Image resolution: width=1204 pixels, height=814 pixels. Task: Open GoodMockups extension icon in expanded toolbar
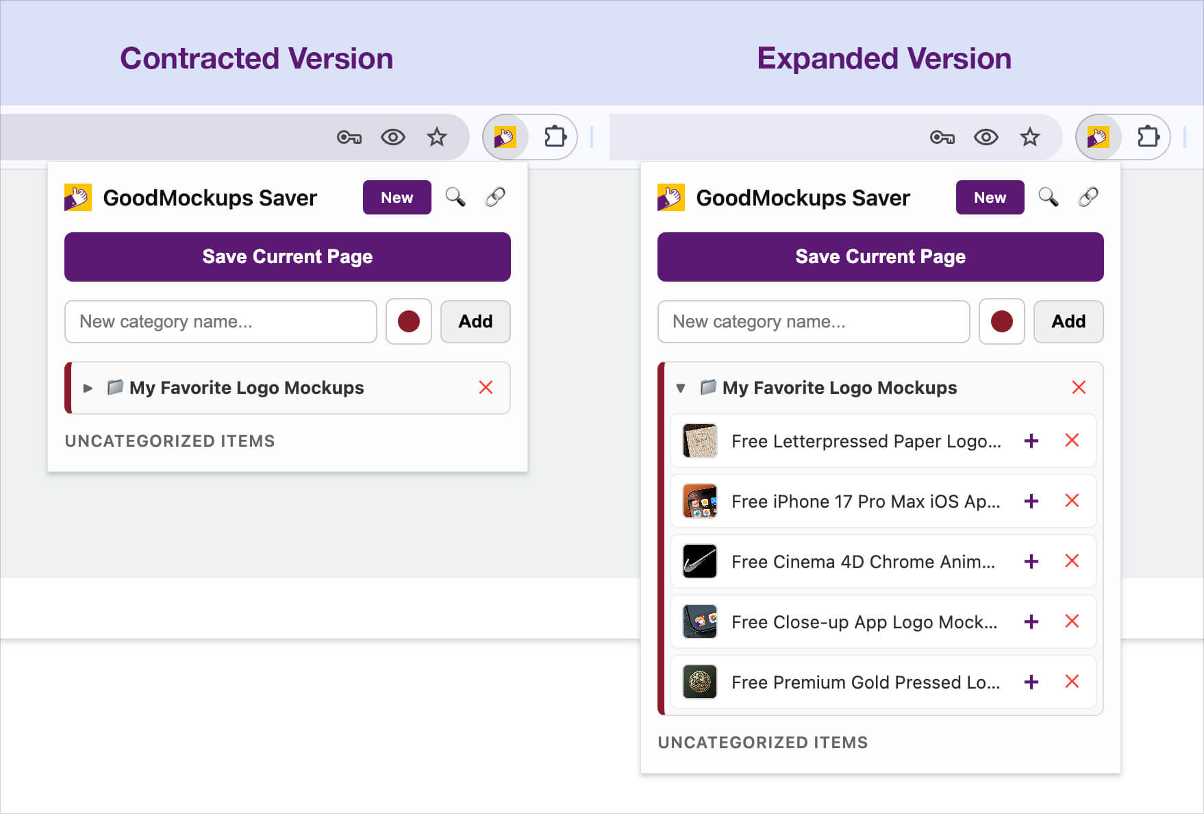click(x=1099, y=137)
